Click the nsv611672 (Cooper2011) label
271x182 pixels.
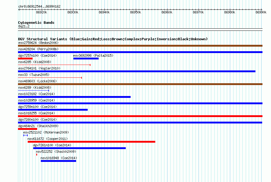click(x=48, y=139)
